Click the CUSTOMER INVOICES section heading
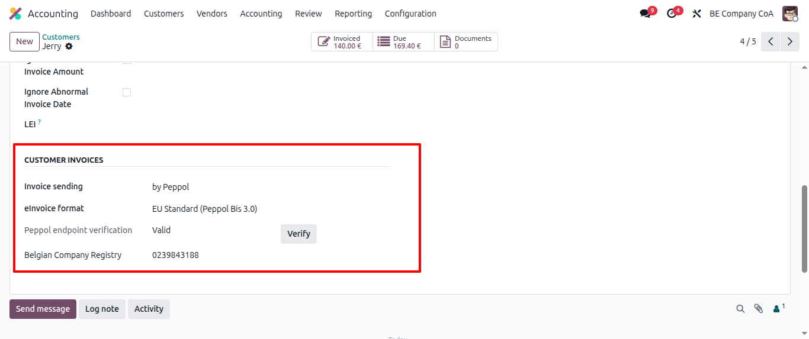This screenshot has width=809, height=339. coord(64,160)
